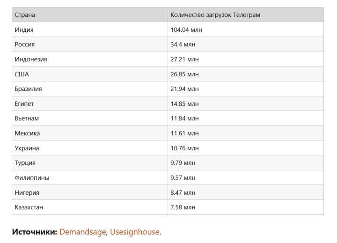Click the Нигерия table cell
This screenshot has width=337, height=243.
(27, 192)
